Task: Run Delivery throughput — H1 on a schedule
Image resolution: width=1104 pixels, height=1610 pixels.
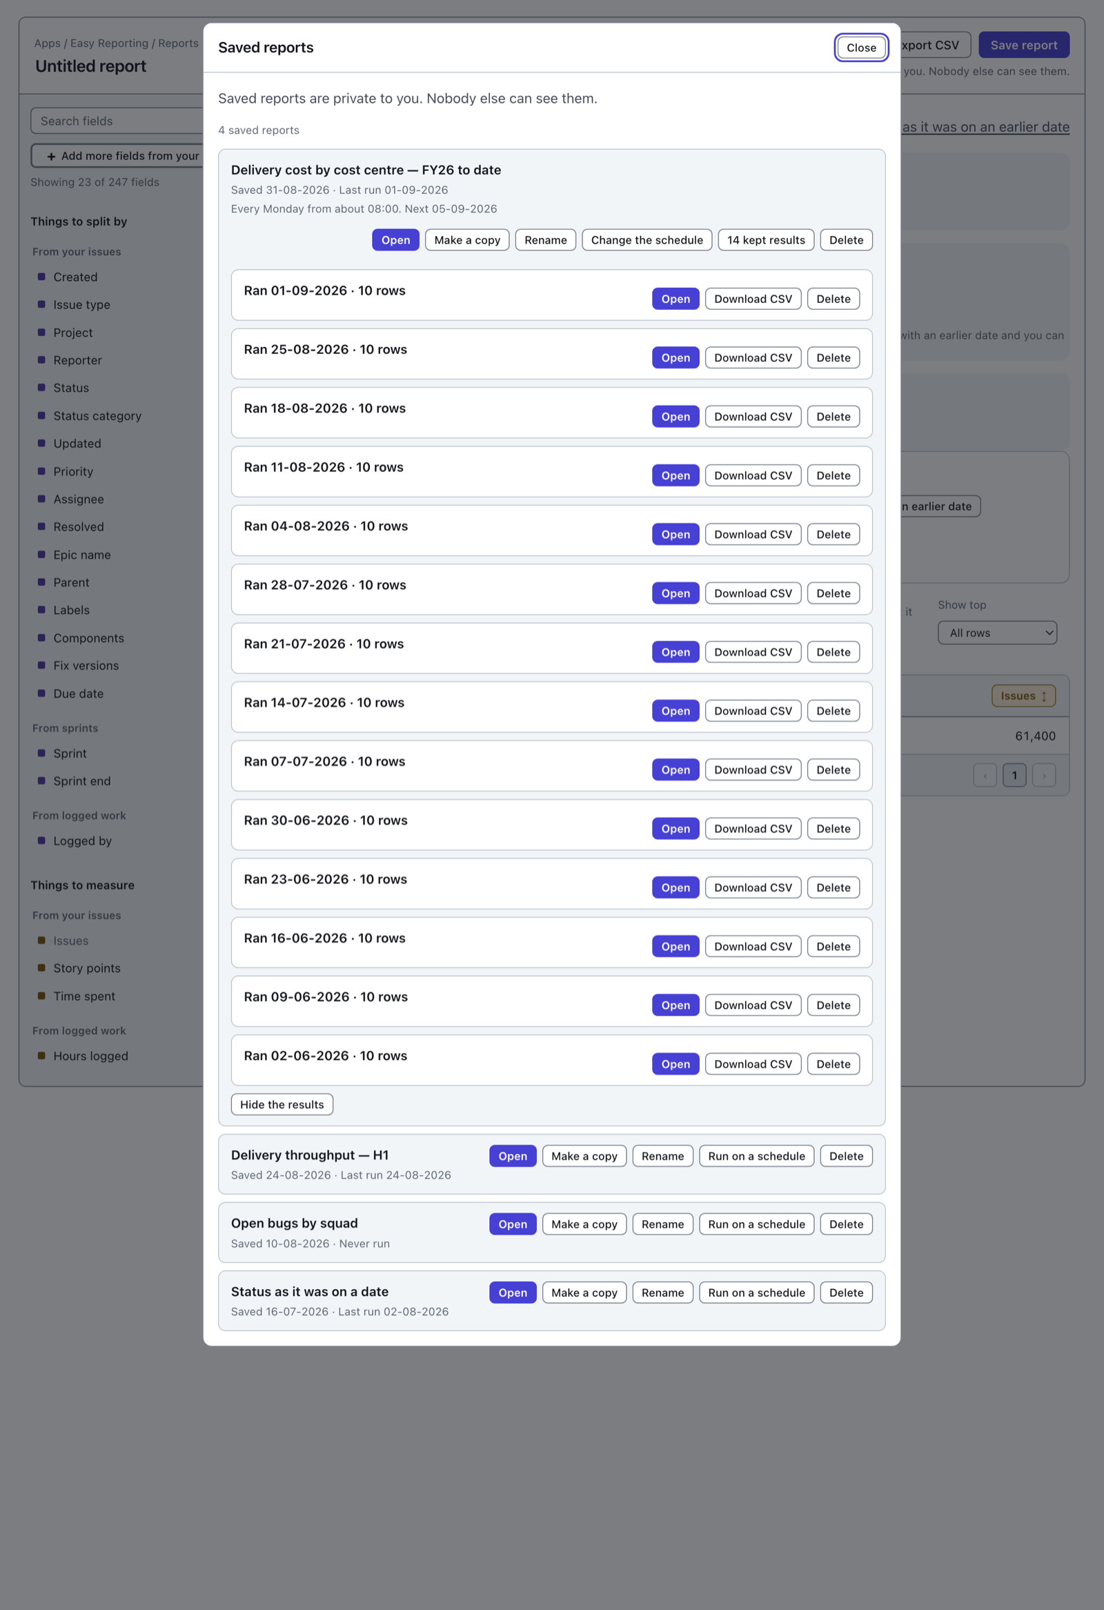Action: point(756,1156)
